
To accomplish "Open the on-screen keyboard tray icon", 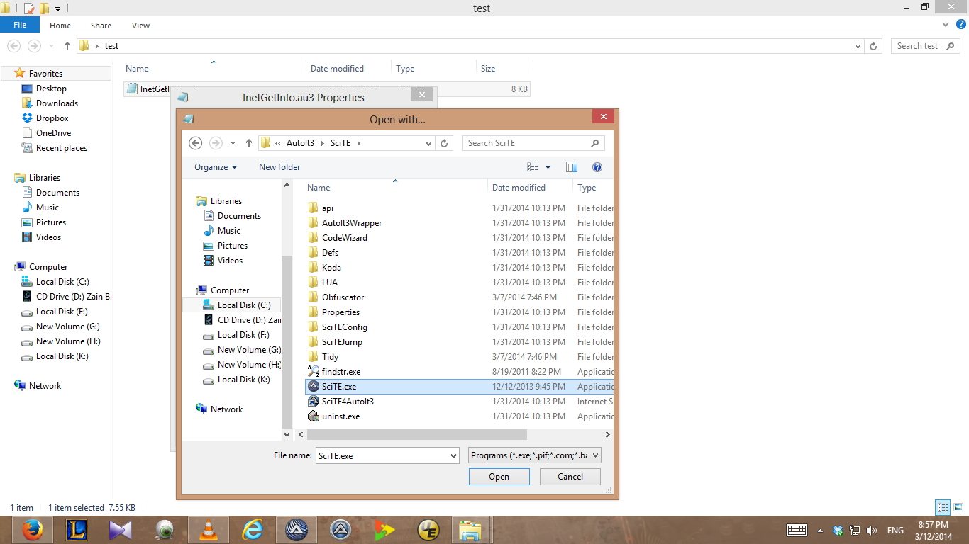I will (x=797, y=531).
